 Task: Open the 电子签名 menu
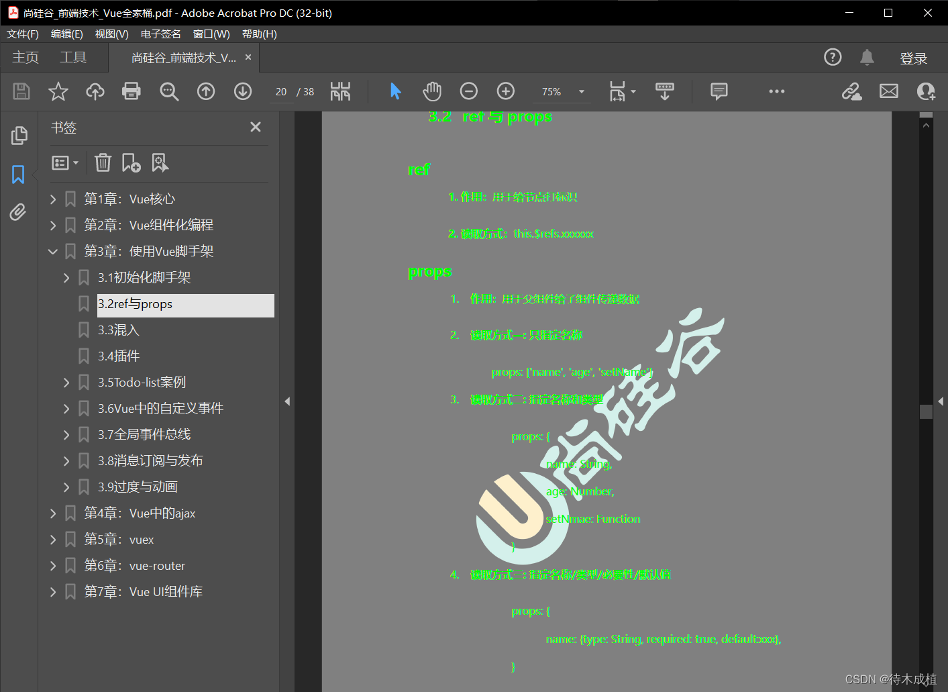click(x=160, y=34)
